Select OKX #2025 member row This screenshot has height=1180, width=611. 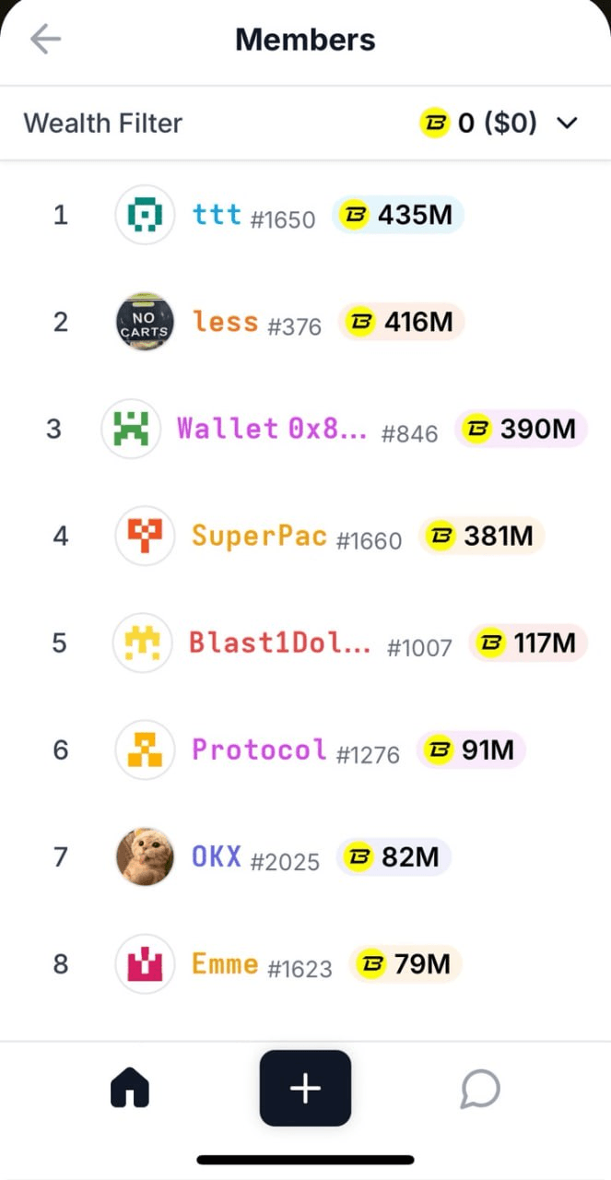305,856
